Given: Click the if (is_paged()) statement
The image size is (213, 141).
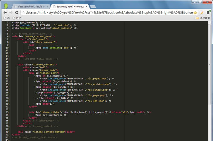Looking at the screenshot, I should pyautogui.click(x=51, y=76).
